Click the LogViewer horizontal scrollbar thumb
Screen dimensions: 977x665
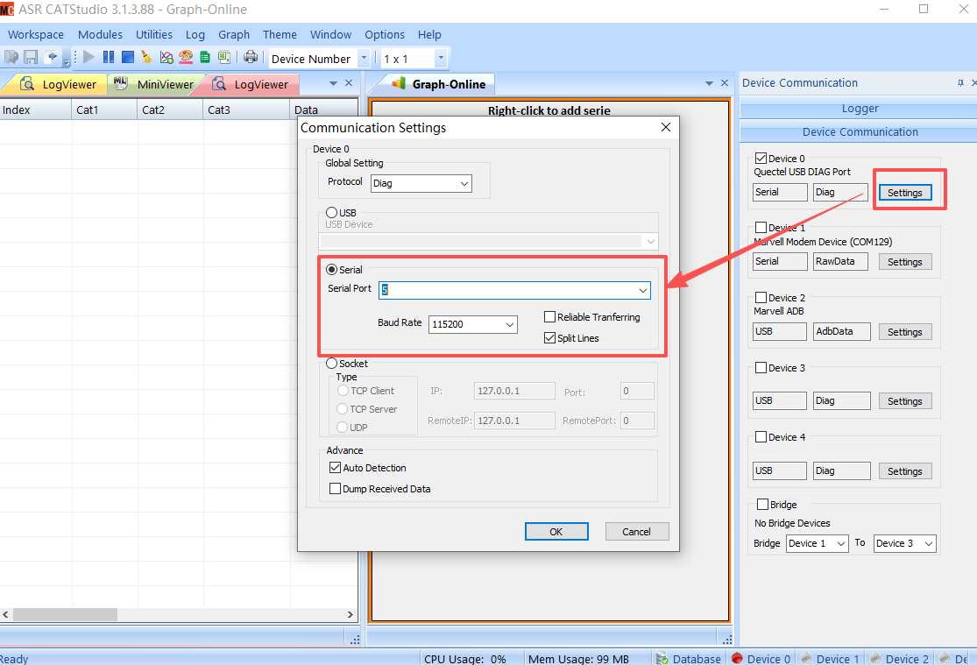tap(66, 614)
